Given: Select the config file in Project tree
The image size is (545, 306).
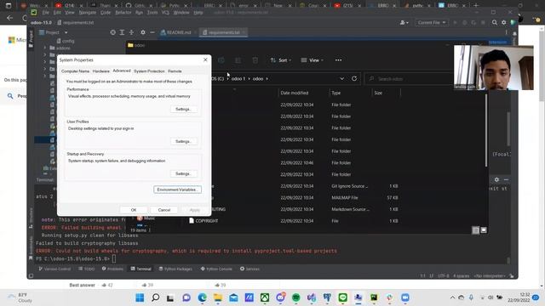Looking at the screenshot, I should [x=66, y=41].
